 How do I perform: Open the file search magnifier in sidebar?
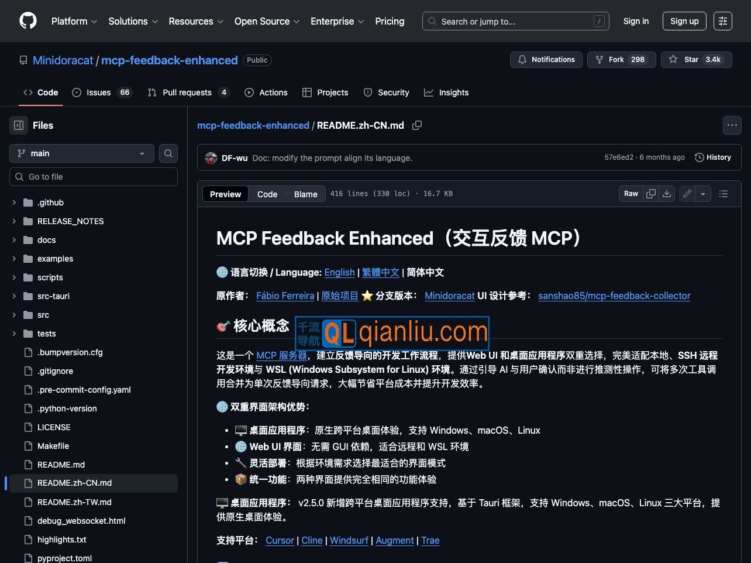168,153
